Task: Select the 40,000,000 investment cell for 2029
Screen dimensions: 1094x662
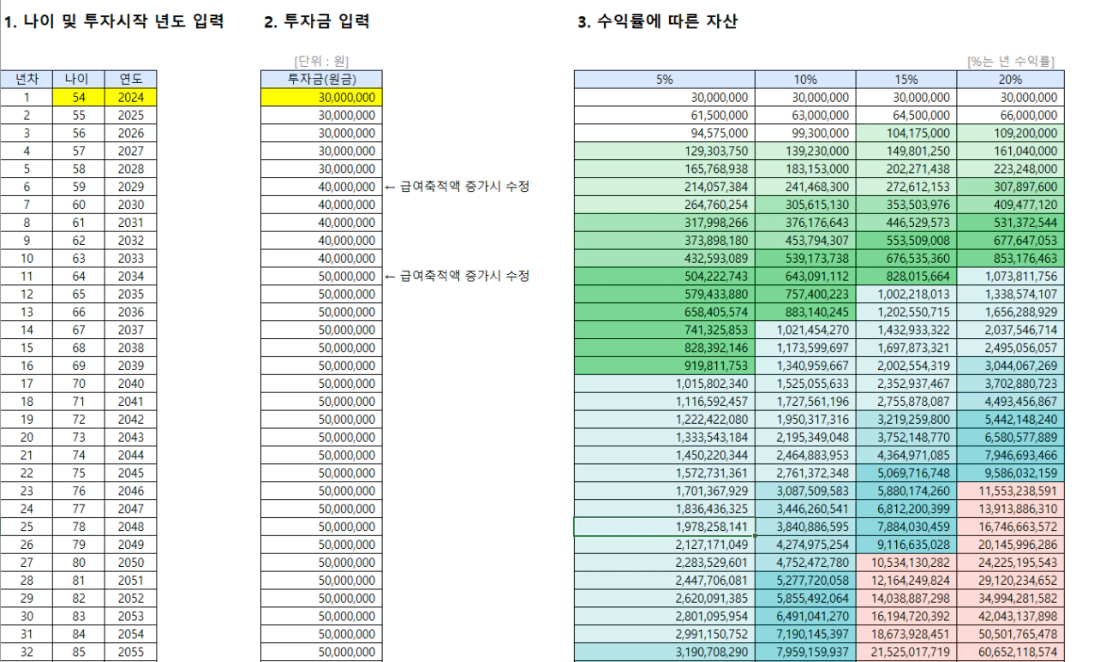Action: click(319, 187)
